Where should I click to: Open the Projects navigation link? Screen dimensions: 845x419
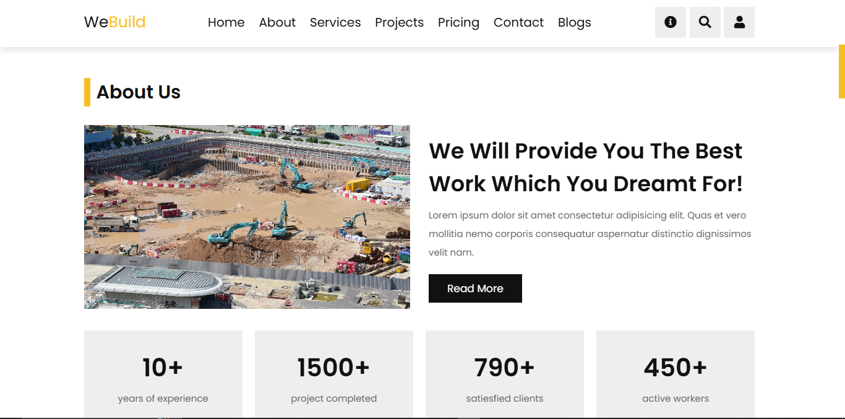coord(400,22)
